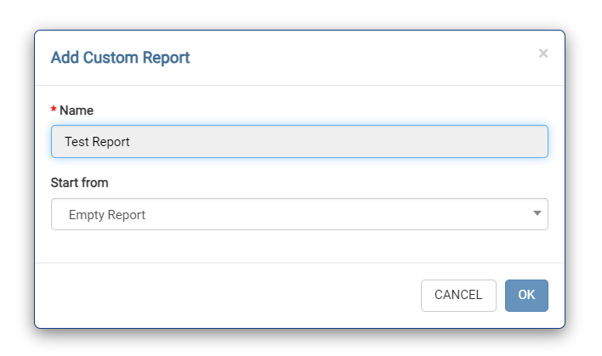
Task: Click the Add Custom Report title
Action: click(x=120, y=58)
